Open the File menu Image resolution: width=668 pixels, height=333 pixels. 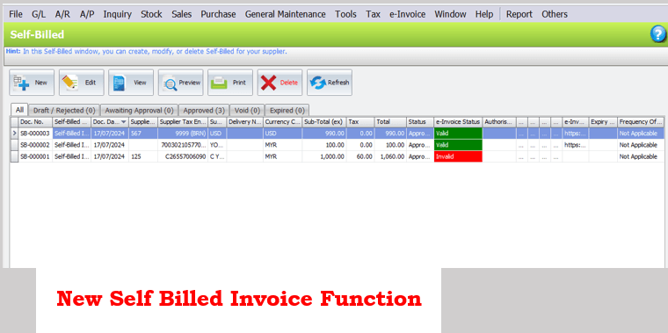tap(16, 14)
